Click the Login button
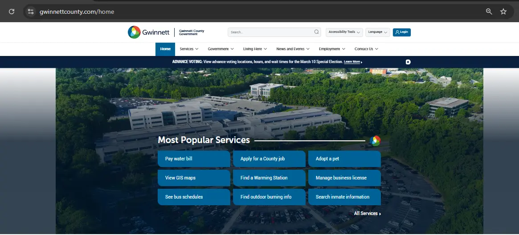Viewport: 519px width, 235px height. pos(401,32)
